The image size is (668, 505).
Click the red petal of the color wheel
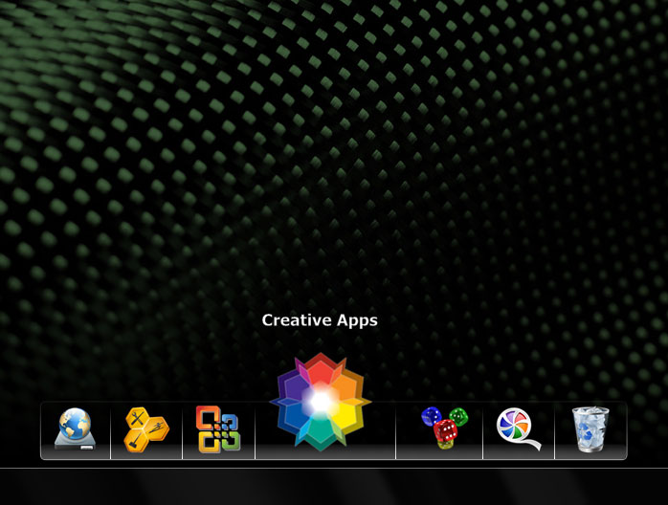click(x=321, y=369)
